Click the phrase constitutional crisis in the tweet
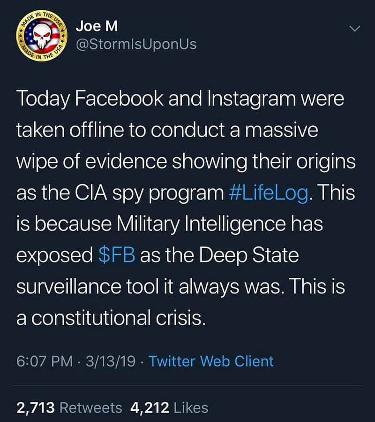This screenshot has width=375, height=422. coord(118,318)
